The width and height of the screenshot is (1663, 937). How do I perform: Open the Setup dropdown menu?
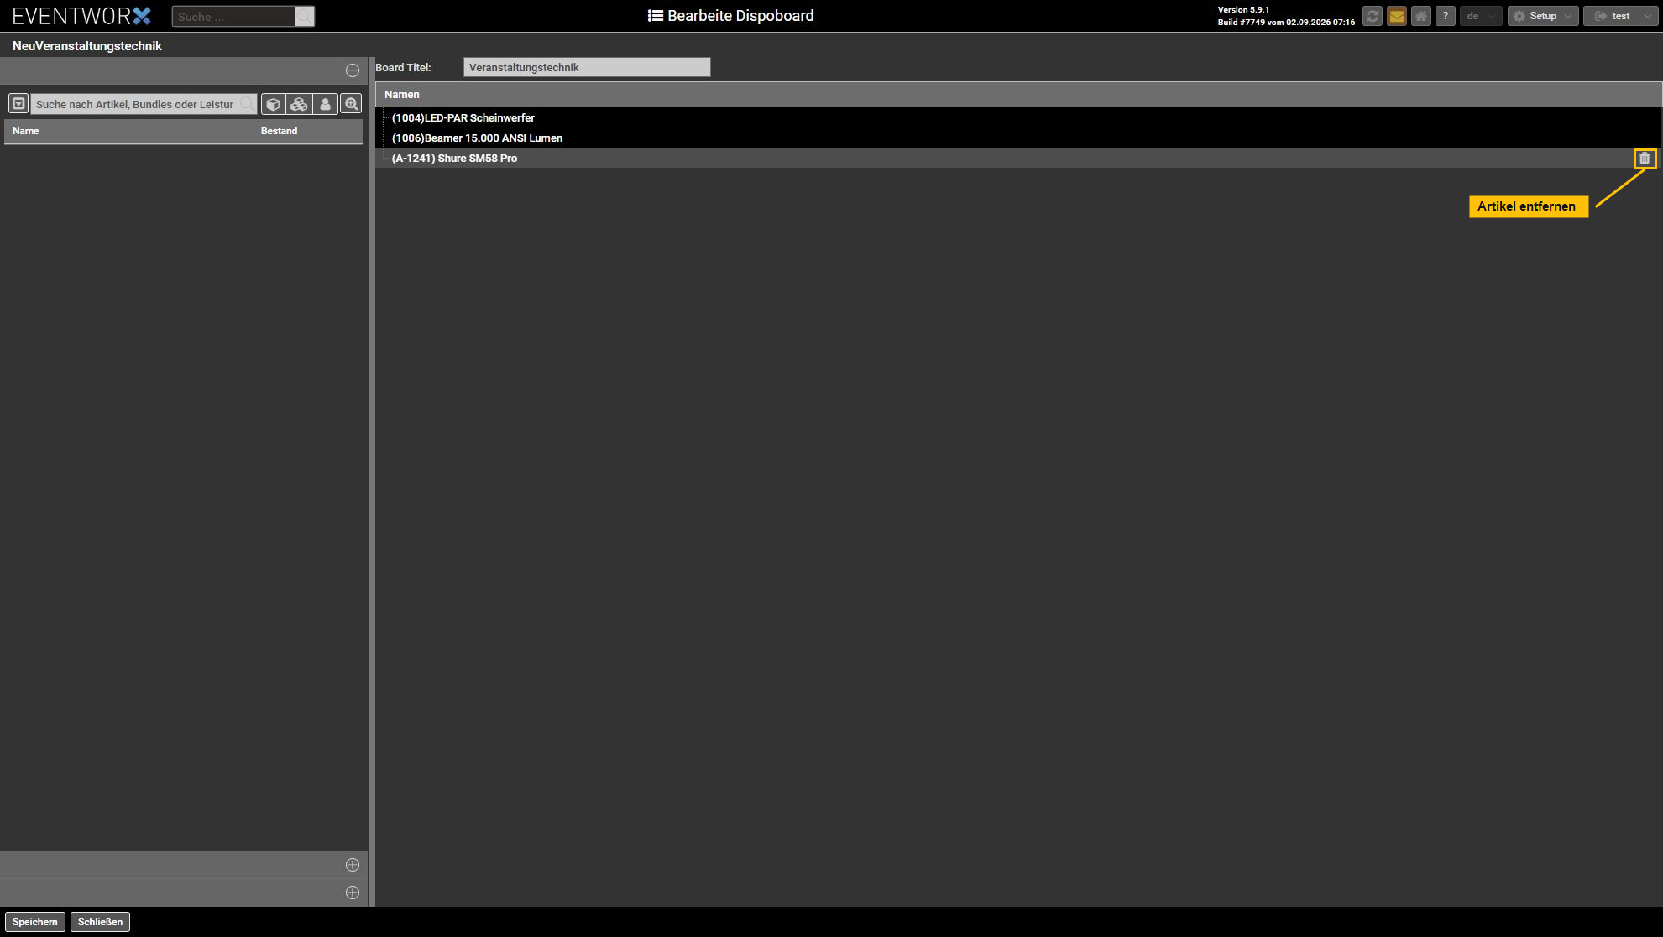(1543, 16)
